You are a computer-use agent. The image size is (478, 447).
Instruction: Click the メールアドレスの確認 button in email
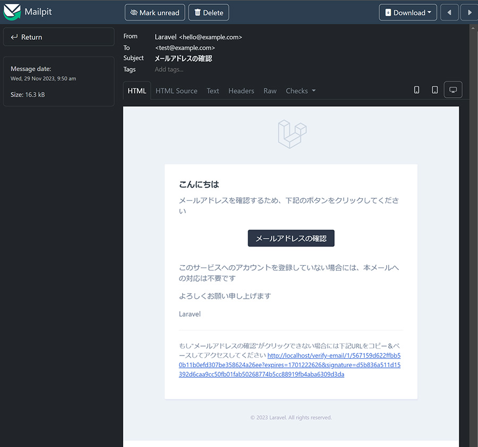[291, 238]
